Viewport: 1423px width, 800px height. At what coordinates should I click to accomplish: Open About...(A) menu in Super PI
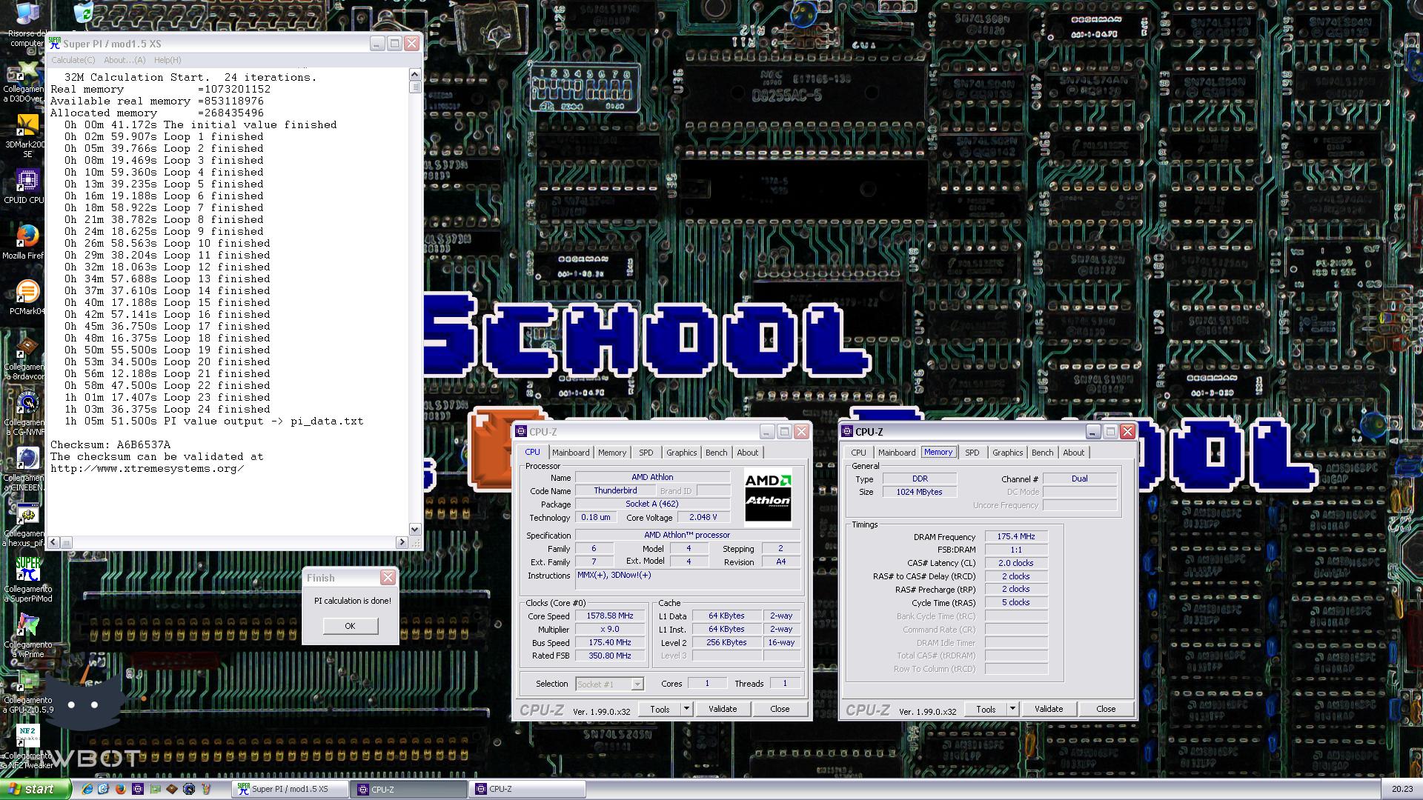(x=125, y=60)
